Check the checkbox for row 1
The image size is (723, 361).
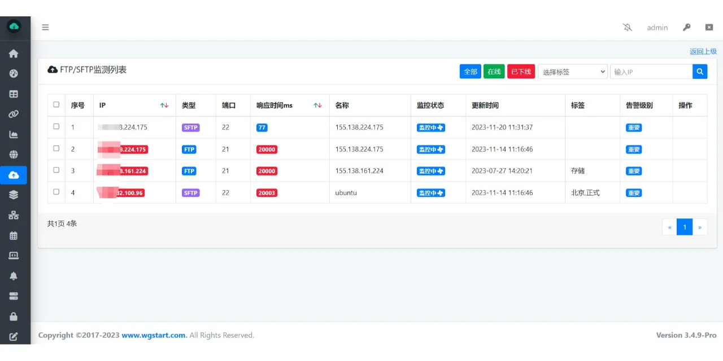[x=56, y=126]
